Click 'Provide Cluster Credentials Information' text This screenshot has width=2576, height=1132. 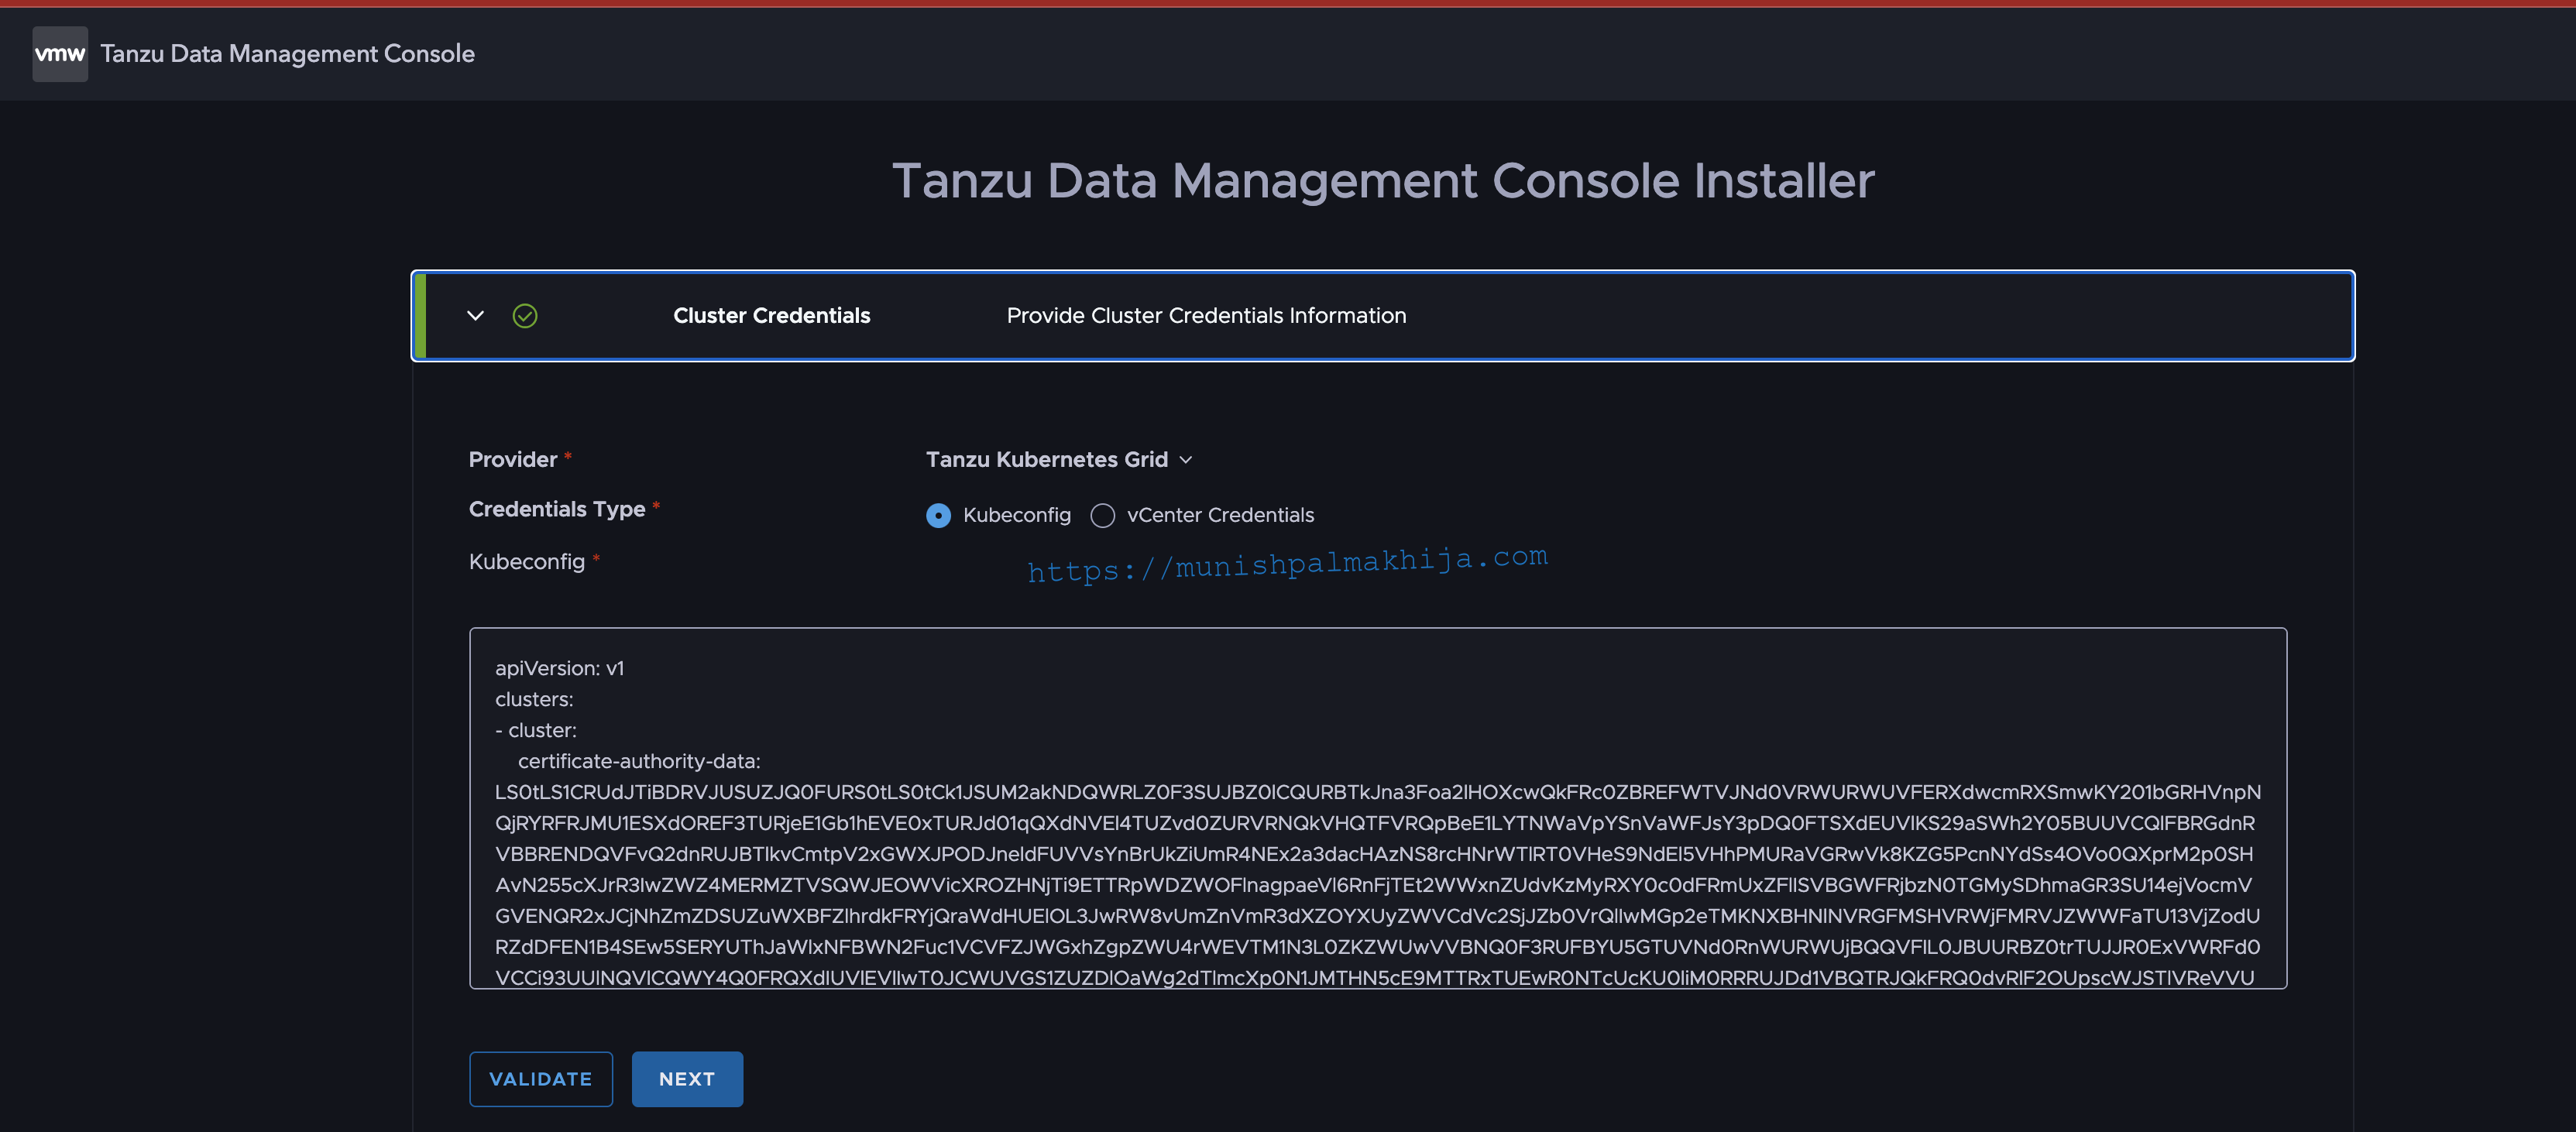click(1207, 316)
